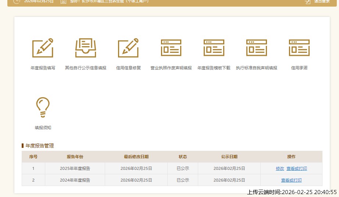Click 修改 for the 2025 annual report

pyautogui.click(x=280, y=168)
